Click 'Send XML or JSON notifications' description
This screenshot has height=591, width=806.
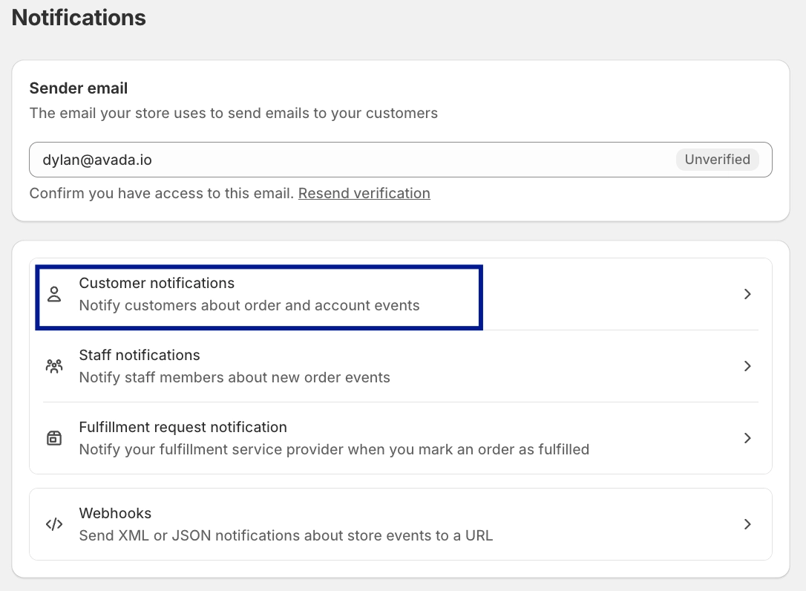coord(286,536)
